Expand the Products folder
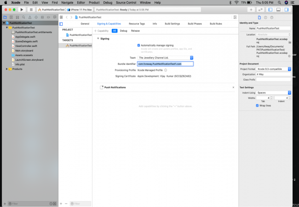This screenshot has width=299, height=207. (7, 69)
